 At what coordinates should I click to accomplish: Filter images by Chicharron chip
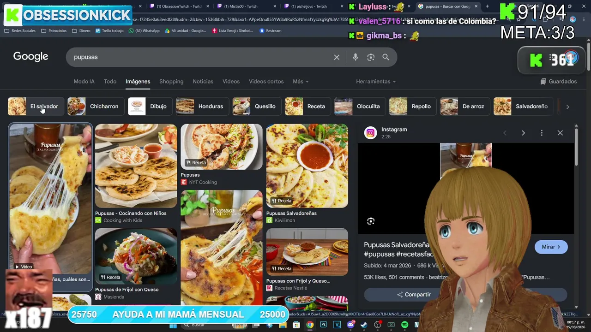(x=96, y=107)
